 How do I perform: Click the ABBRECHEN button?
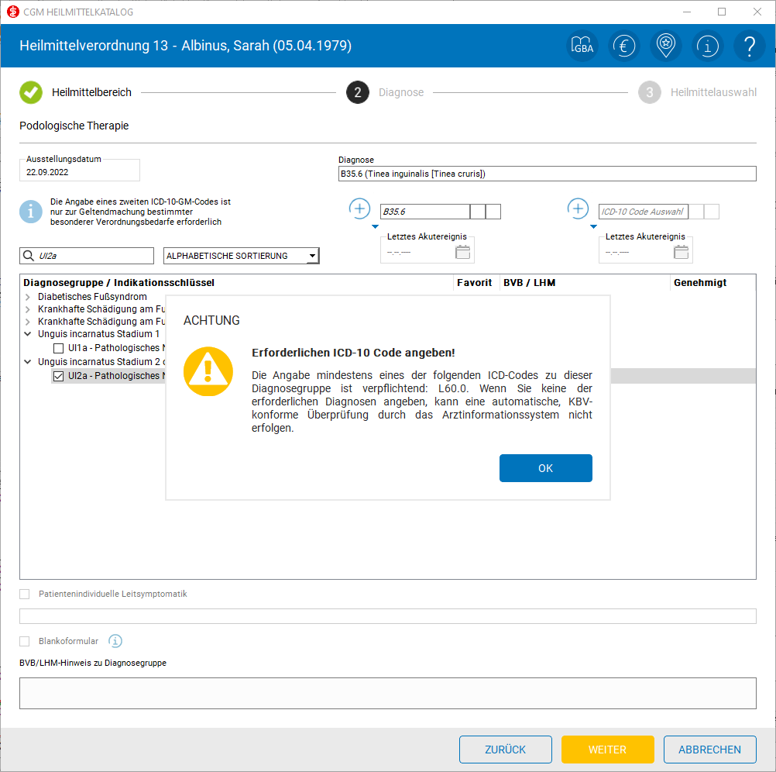[x=709, y=750]
